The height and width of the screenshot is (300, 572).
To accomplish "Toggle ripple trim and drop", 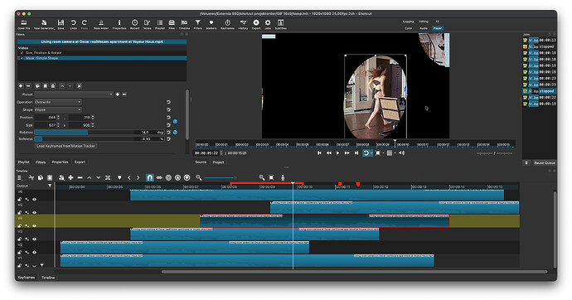I will coord(168,177).
